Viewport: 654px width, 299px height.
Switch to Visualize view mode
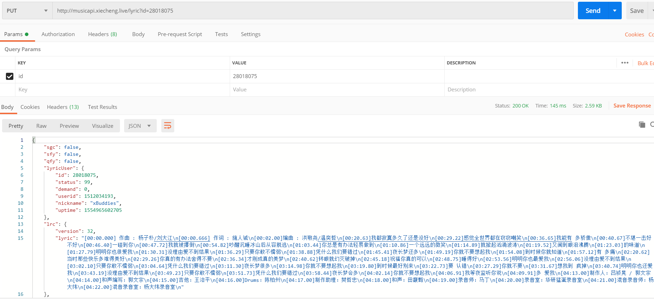pyautogui.click(x=103, y=126)
